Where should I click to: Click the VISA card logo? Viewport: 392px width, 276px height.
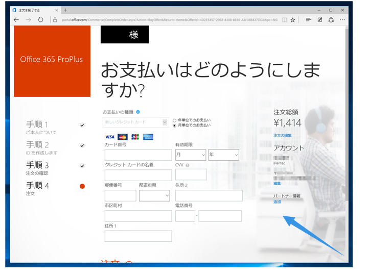tap(110, 137)
